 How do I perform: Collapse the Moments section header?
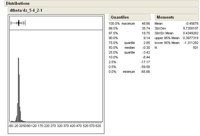coord(165,17)
